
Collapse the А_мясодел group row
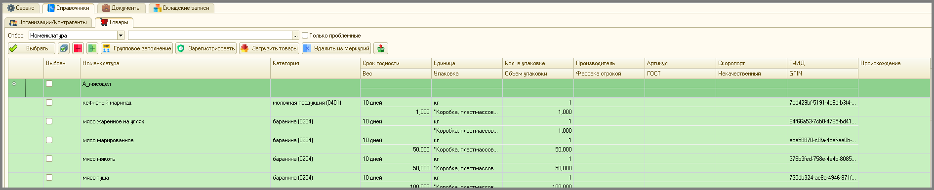tap(14, 84)
